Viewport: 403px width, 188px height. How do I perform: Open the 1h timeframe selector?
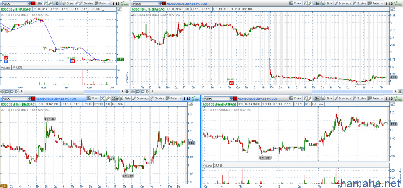[317, 3]
